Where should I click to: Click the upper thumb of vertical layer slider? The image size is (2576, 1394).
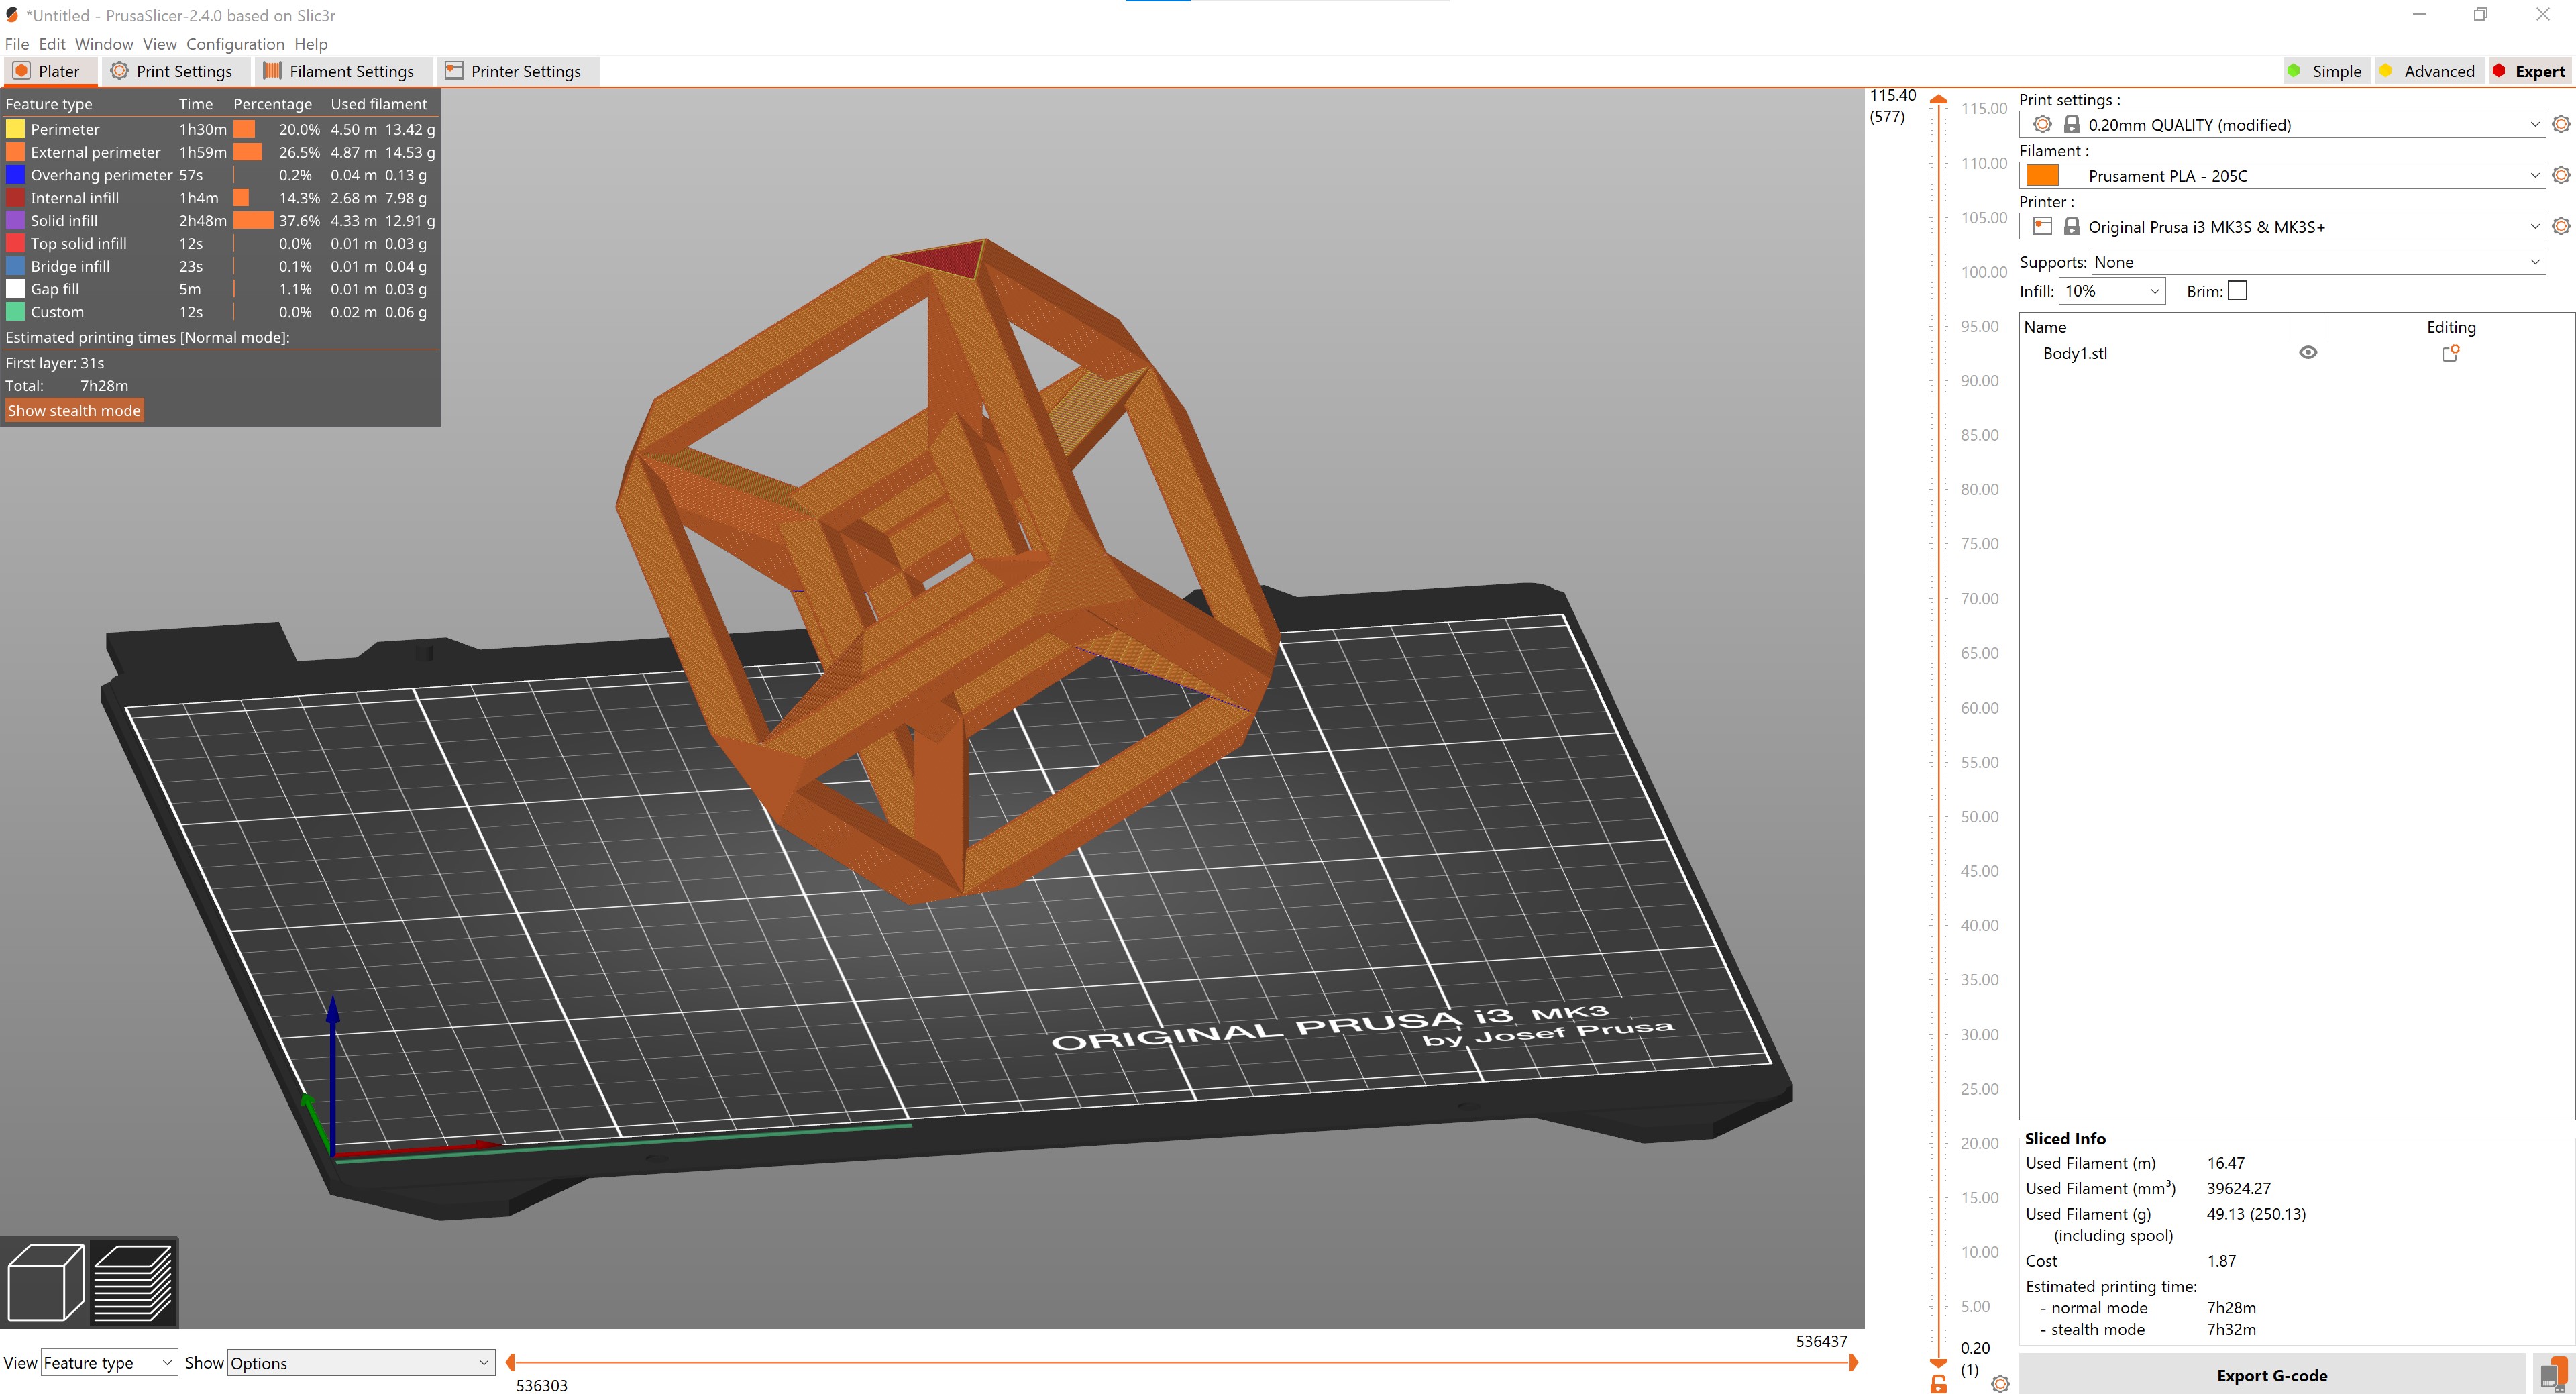pyautogui.click(x=1938, y=99)
